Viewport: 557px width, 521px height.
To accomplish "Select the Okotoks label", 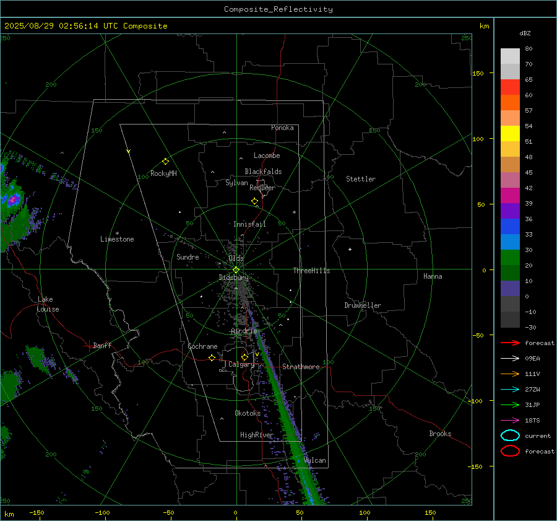I will 248,413.
